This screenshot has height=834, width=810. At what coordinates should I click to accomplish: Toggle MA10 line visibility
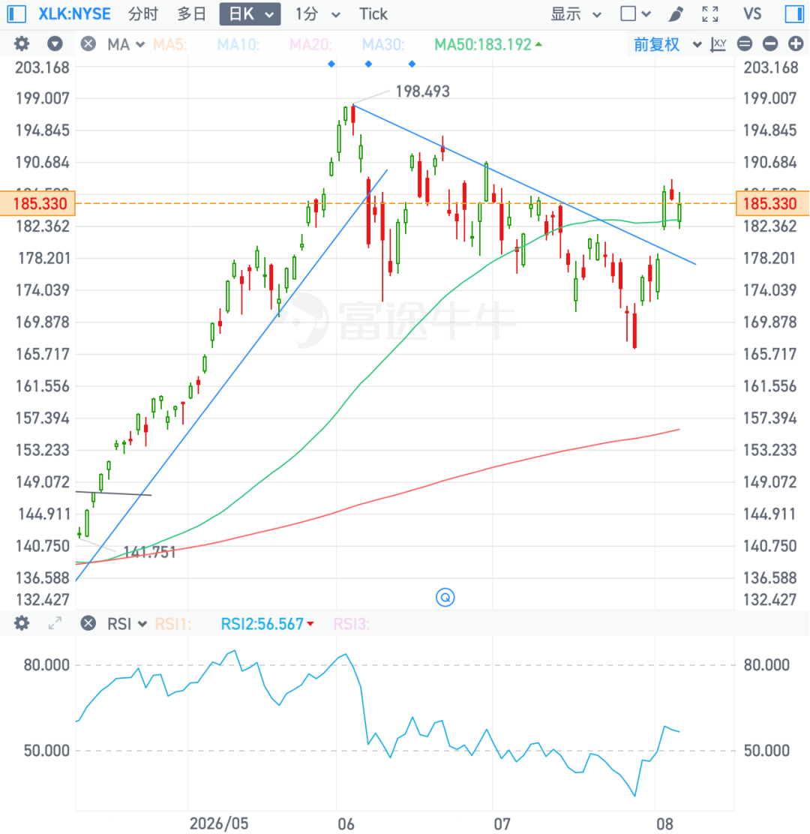[238, 45]
